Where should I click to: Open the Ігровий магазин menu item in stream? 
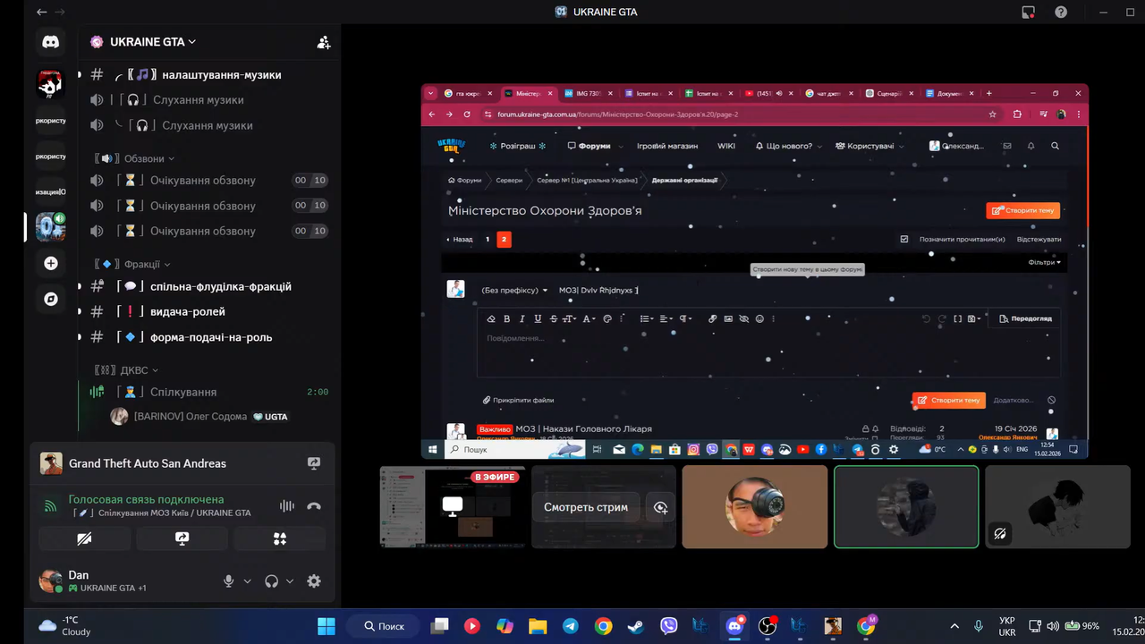(667, 146)
